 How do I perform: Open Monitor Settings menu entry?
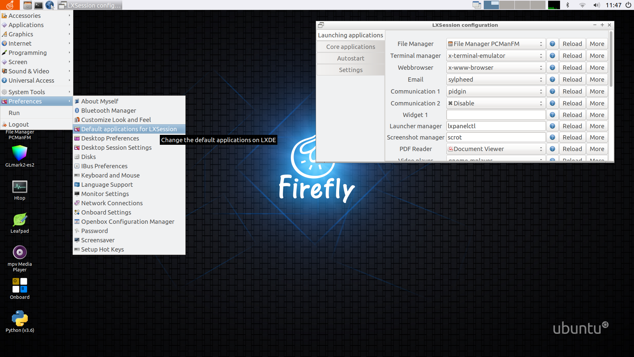pyautogui.click(x=129, y=194)
